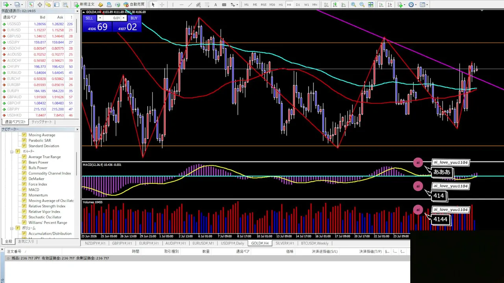This screenshot has width=504, height=283.
Task: Open the MetaEditor book icon
Action: pos(101,5)
